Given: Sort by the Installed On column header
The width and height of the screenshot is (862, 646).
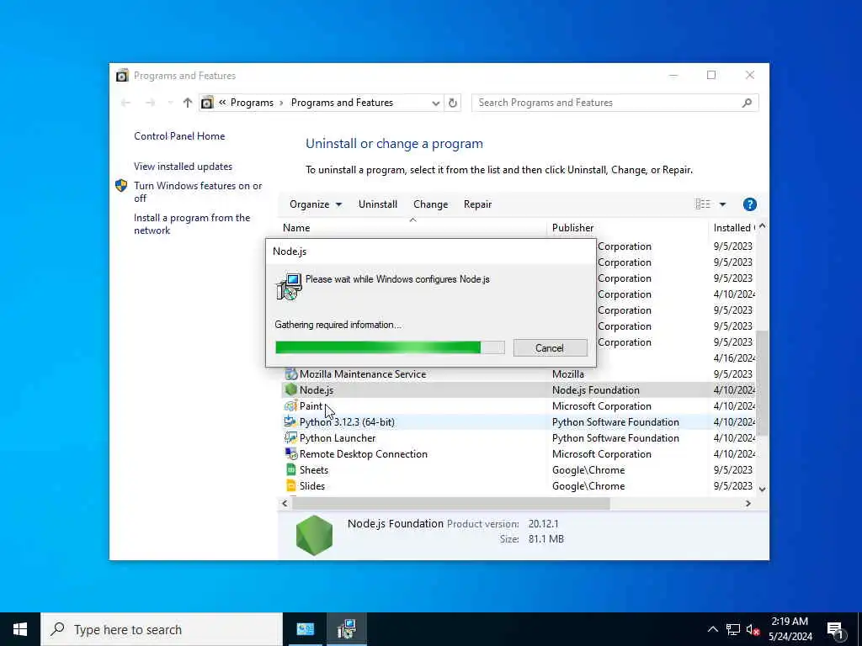Looking at the screenshot, I should 733,228.
